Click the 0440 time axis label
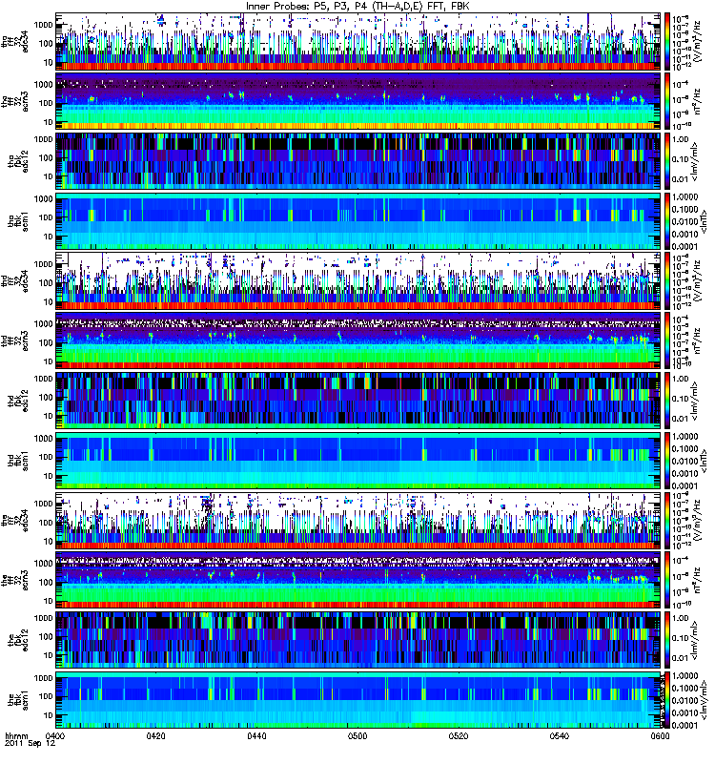 pos(256,736)
